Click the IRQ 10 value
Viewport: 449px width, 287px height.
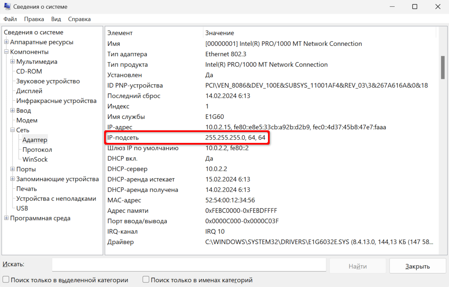[x=215, y=232]
